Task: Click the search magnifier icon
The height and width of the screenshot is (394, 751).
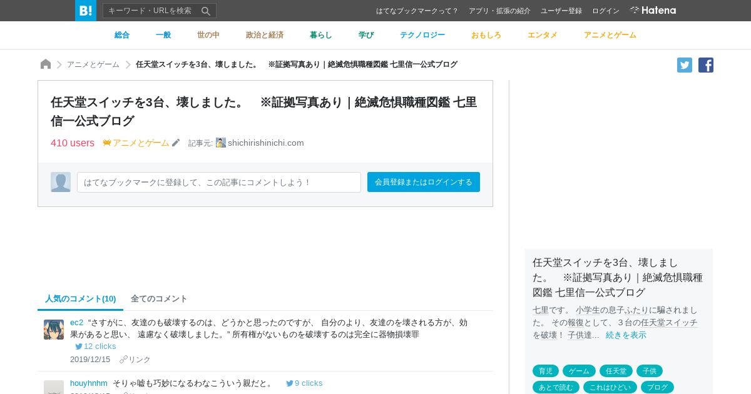Action: tap(206, 11)
